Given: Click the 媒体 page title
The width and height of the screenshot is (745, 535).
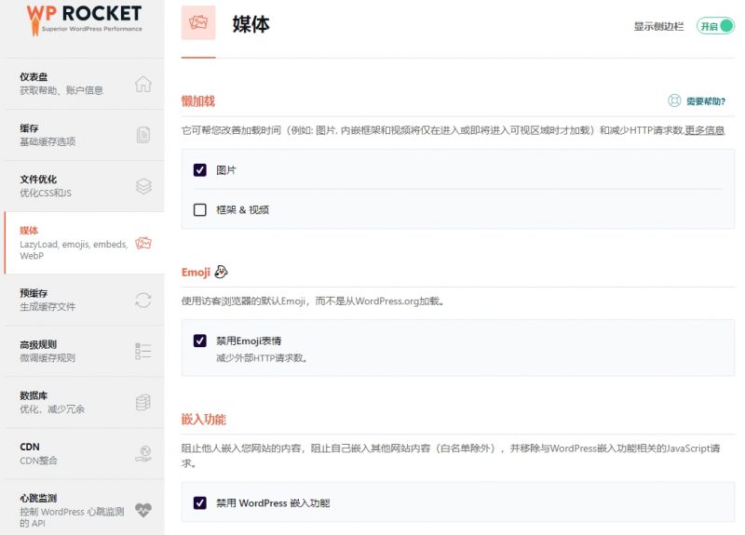Looking at the screenshot, I should [251, 24].
